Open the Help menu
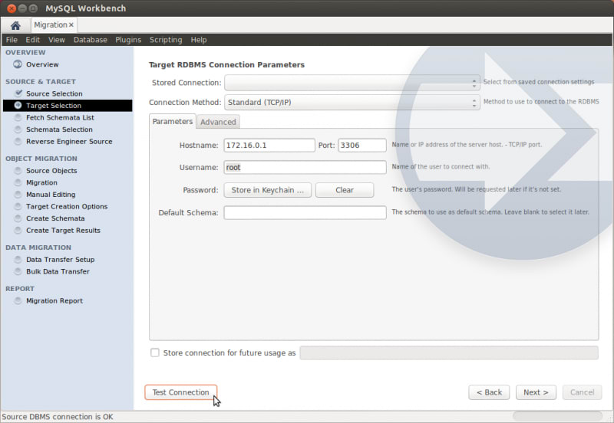 click(x=199, y=40)
